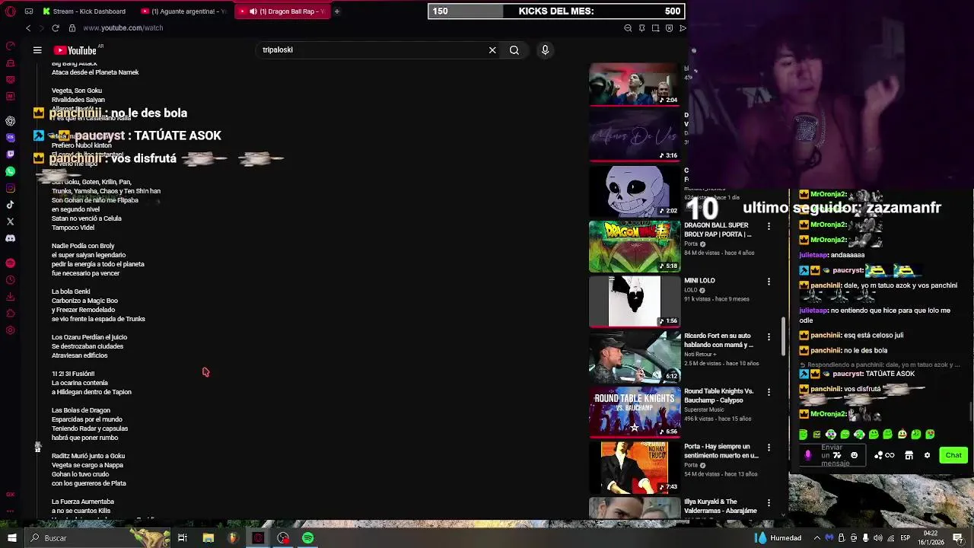
Task: Open options for MINI LOLO video
Action: (769, 282)
